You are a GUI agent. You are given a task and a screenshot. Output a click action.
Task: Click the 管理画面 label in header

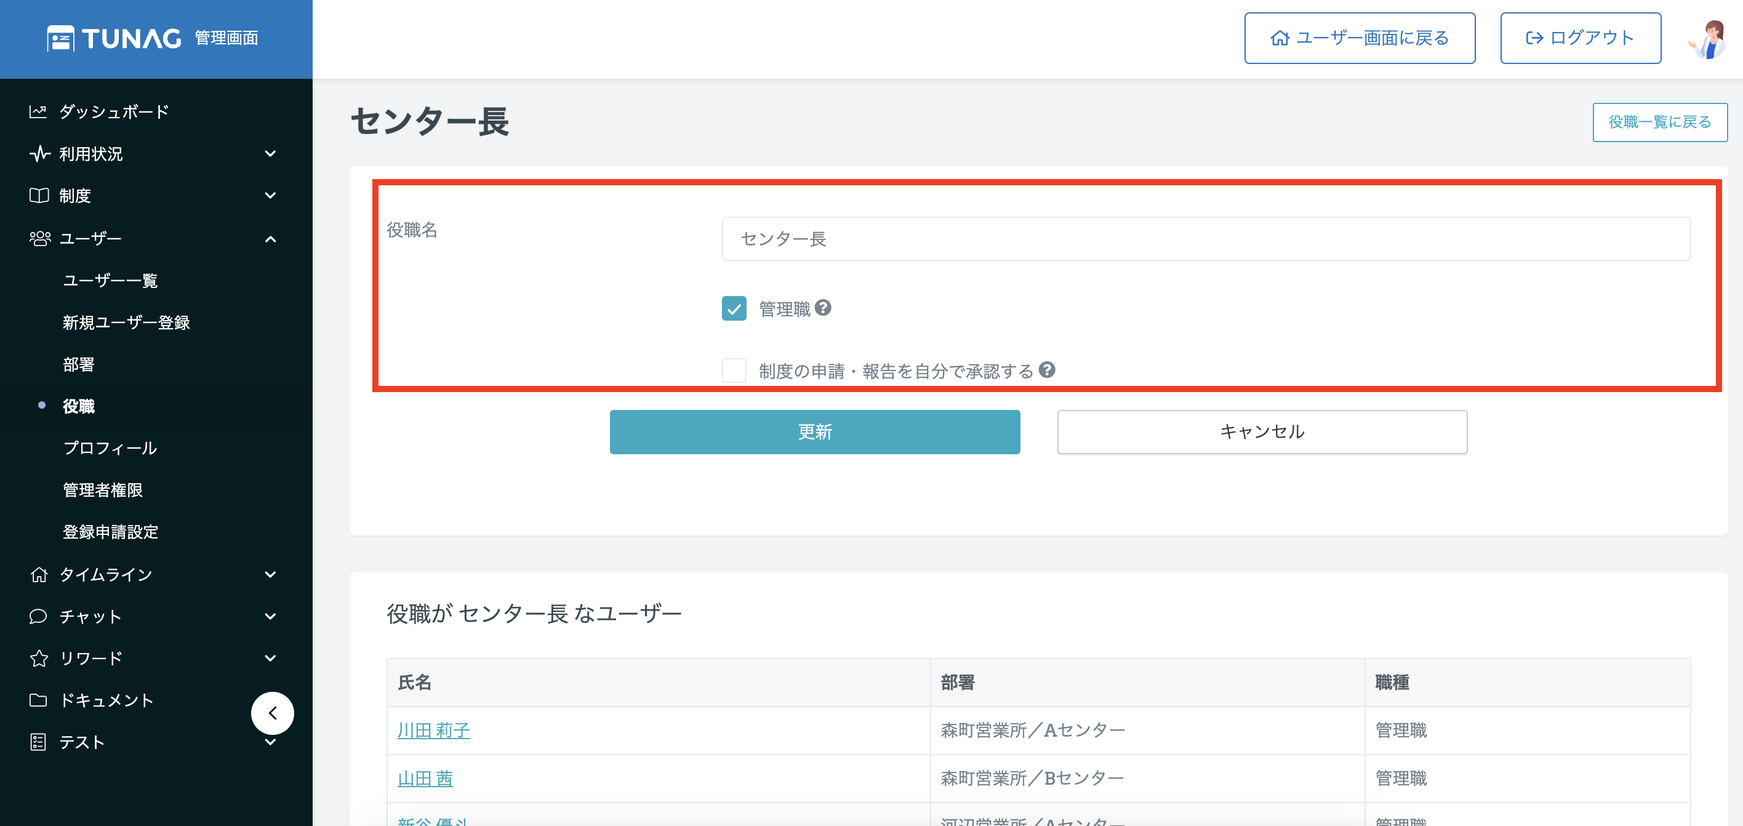click(226, 38)
